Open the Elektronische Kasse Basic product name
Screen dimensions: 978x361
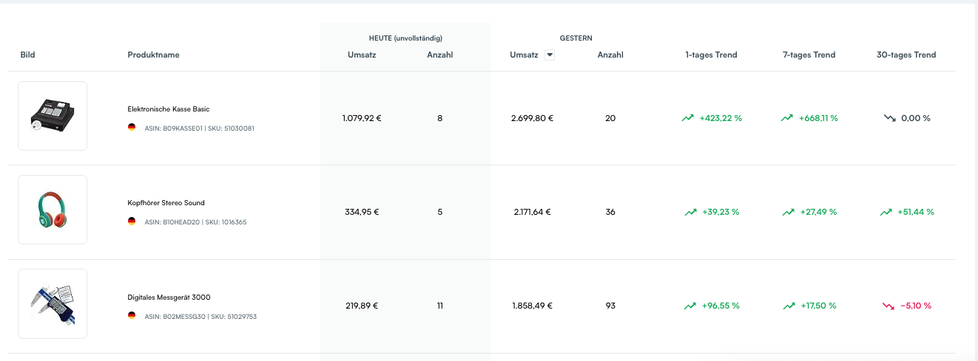(x=168, y=109)
